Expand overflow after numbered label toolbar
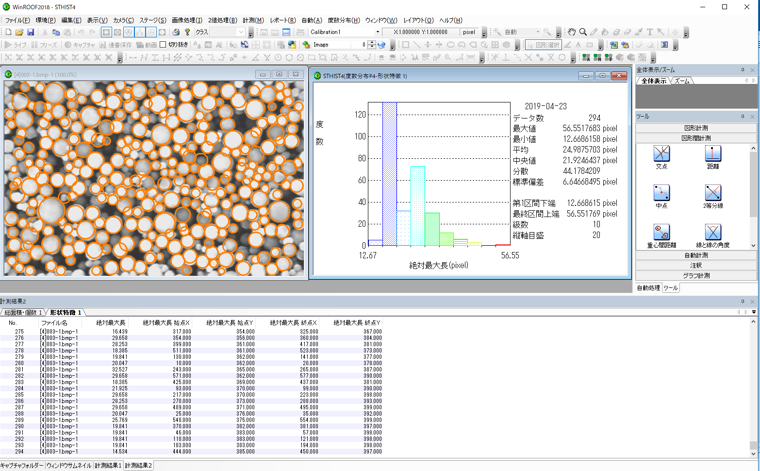 pos(120,58)
